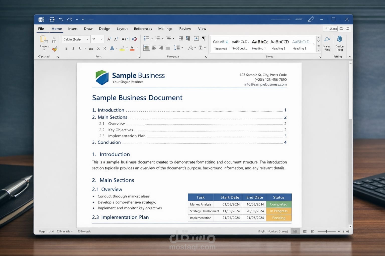Click the red font color button
The image size is (385, 256).
click(x=132, y=48)
